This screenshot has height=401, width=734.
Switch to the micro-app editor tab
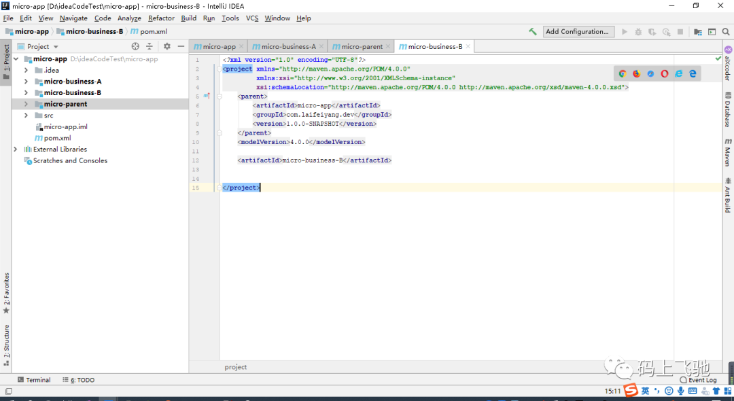coord(219,46)
